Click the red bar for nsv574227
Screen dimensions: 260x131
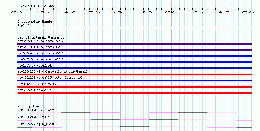[x=134, y=87]
